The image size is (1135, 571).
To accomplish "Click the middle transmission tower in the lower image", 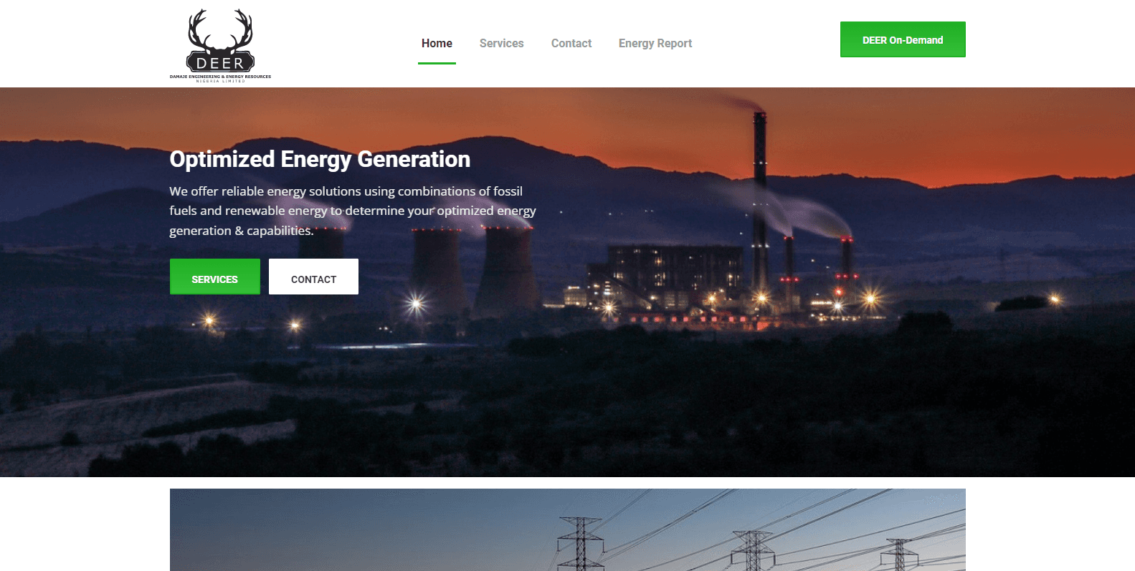I will point(751,550).
